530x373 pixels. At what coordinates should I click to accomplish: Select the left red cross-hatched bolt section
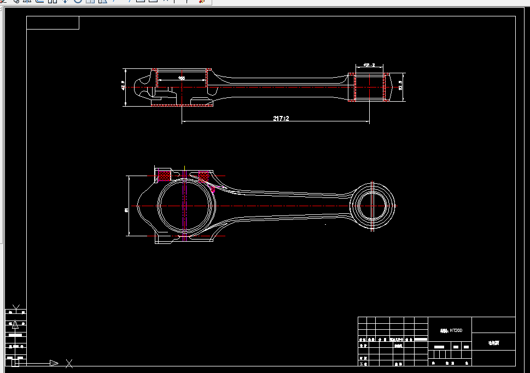point(164,176)
